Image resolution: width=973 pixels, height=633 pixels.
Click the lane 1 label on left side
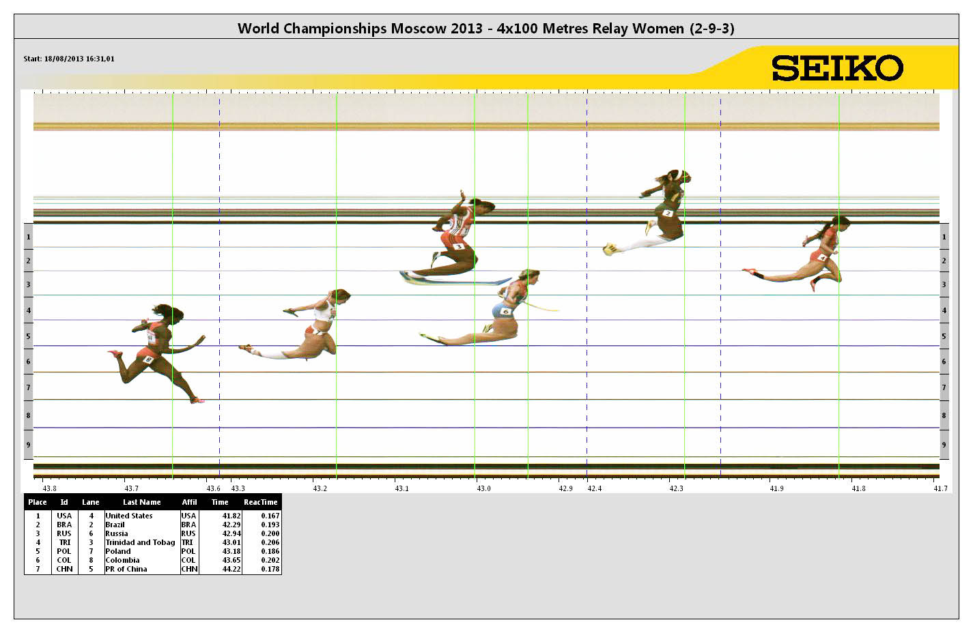coord(28,237)
